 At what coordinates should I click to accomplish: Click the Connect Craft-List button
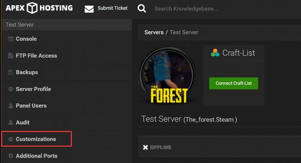pos(233,83)
